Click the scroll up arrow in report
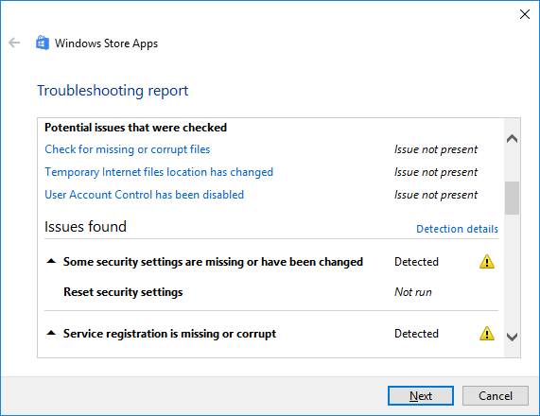540x416 pixels. pyautogui.click(x=513, y=138)
